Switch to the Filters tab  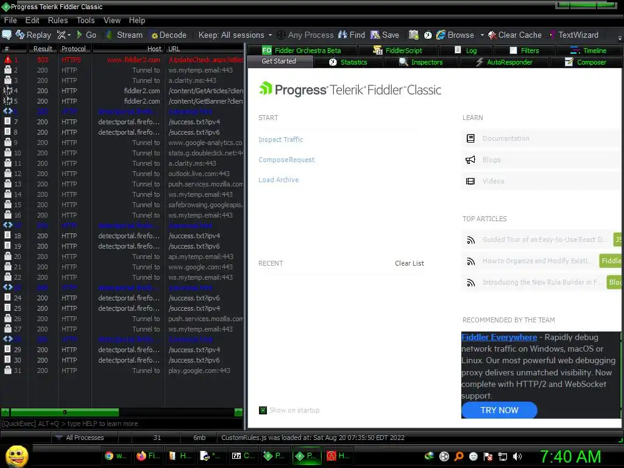pos(524,51)
